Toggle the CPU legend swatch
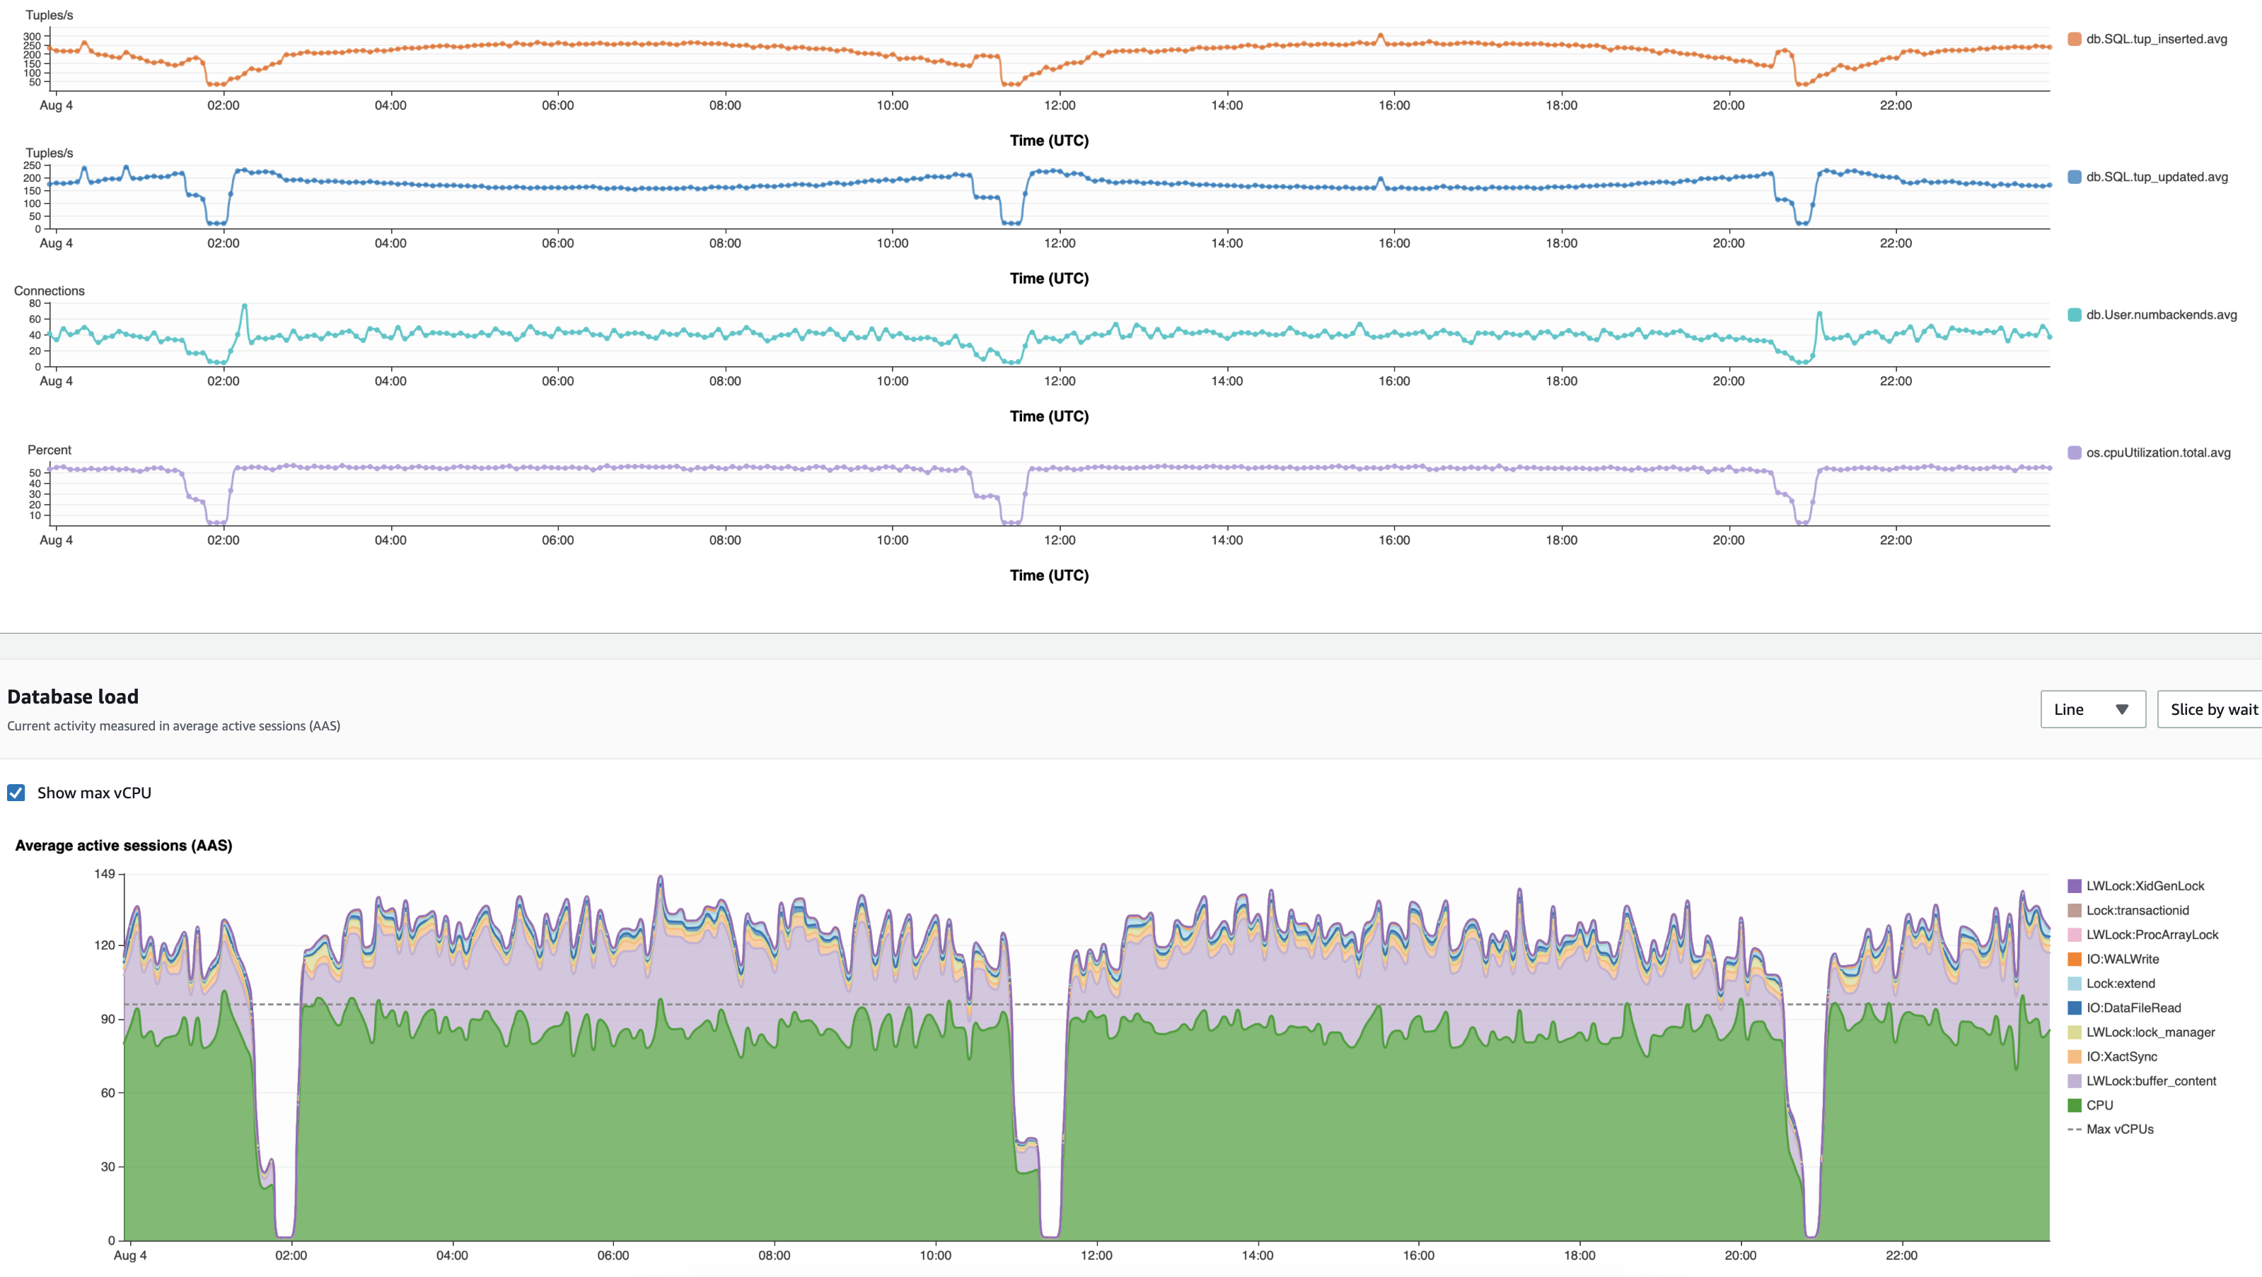2262x1277 pixels. pos(2074,1105)
